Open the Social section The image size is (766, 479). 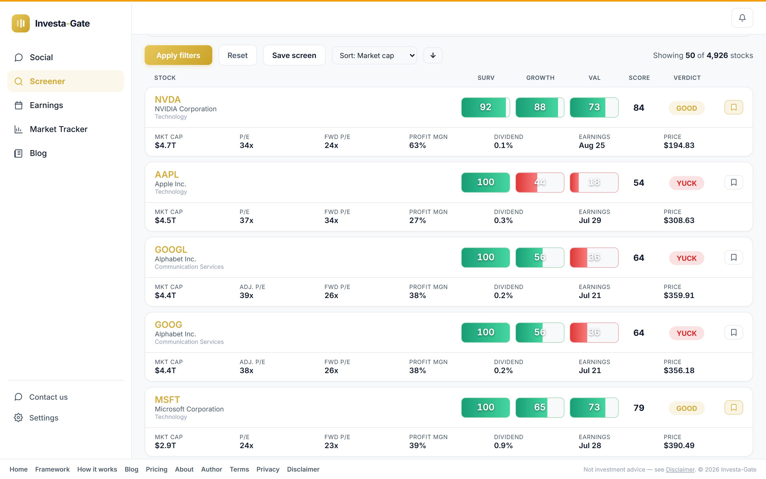click(65, 57)
